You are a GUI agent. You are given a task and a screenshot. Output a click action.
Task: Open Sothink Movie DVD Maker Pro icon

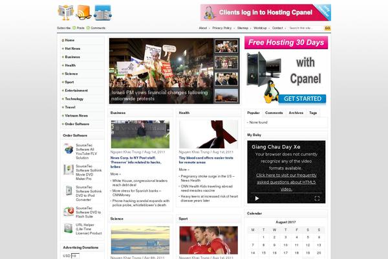click(x=69, y=170)
